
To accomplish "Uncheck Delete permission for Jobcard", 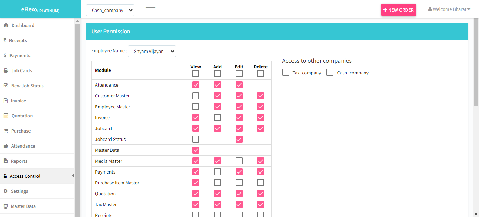I will tap(261, 128).
